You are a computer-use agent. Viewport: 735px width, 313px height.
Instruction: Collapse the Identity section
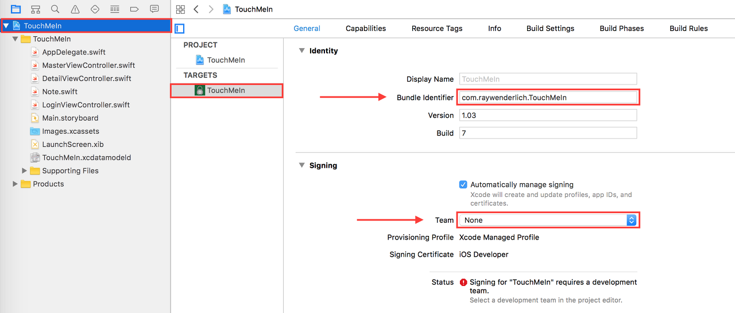(x=301, y=51)
